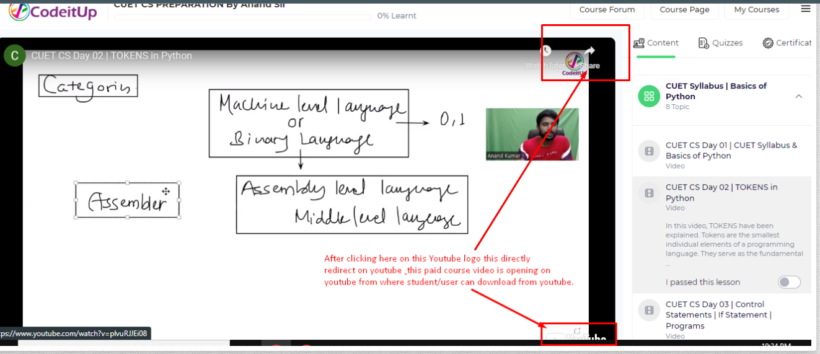Screen dimensions: 820x354
Task: Click the green grid icon of CUET Syllabus
Action: point(649,96)
